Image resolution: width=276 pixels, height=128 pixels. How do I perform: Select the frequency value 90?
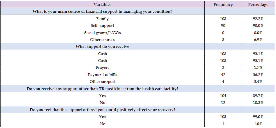pos(223,25)
